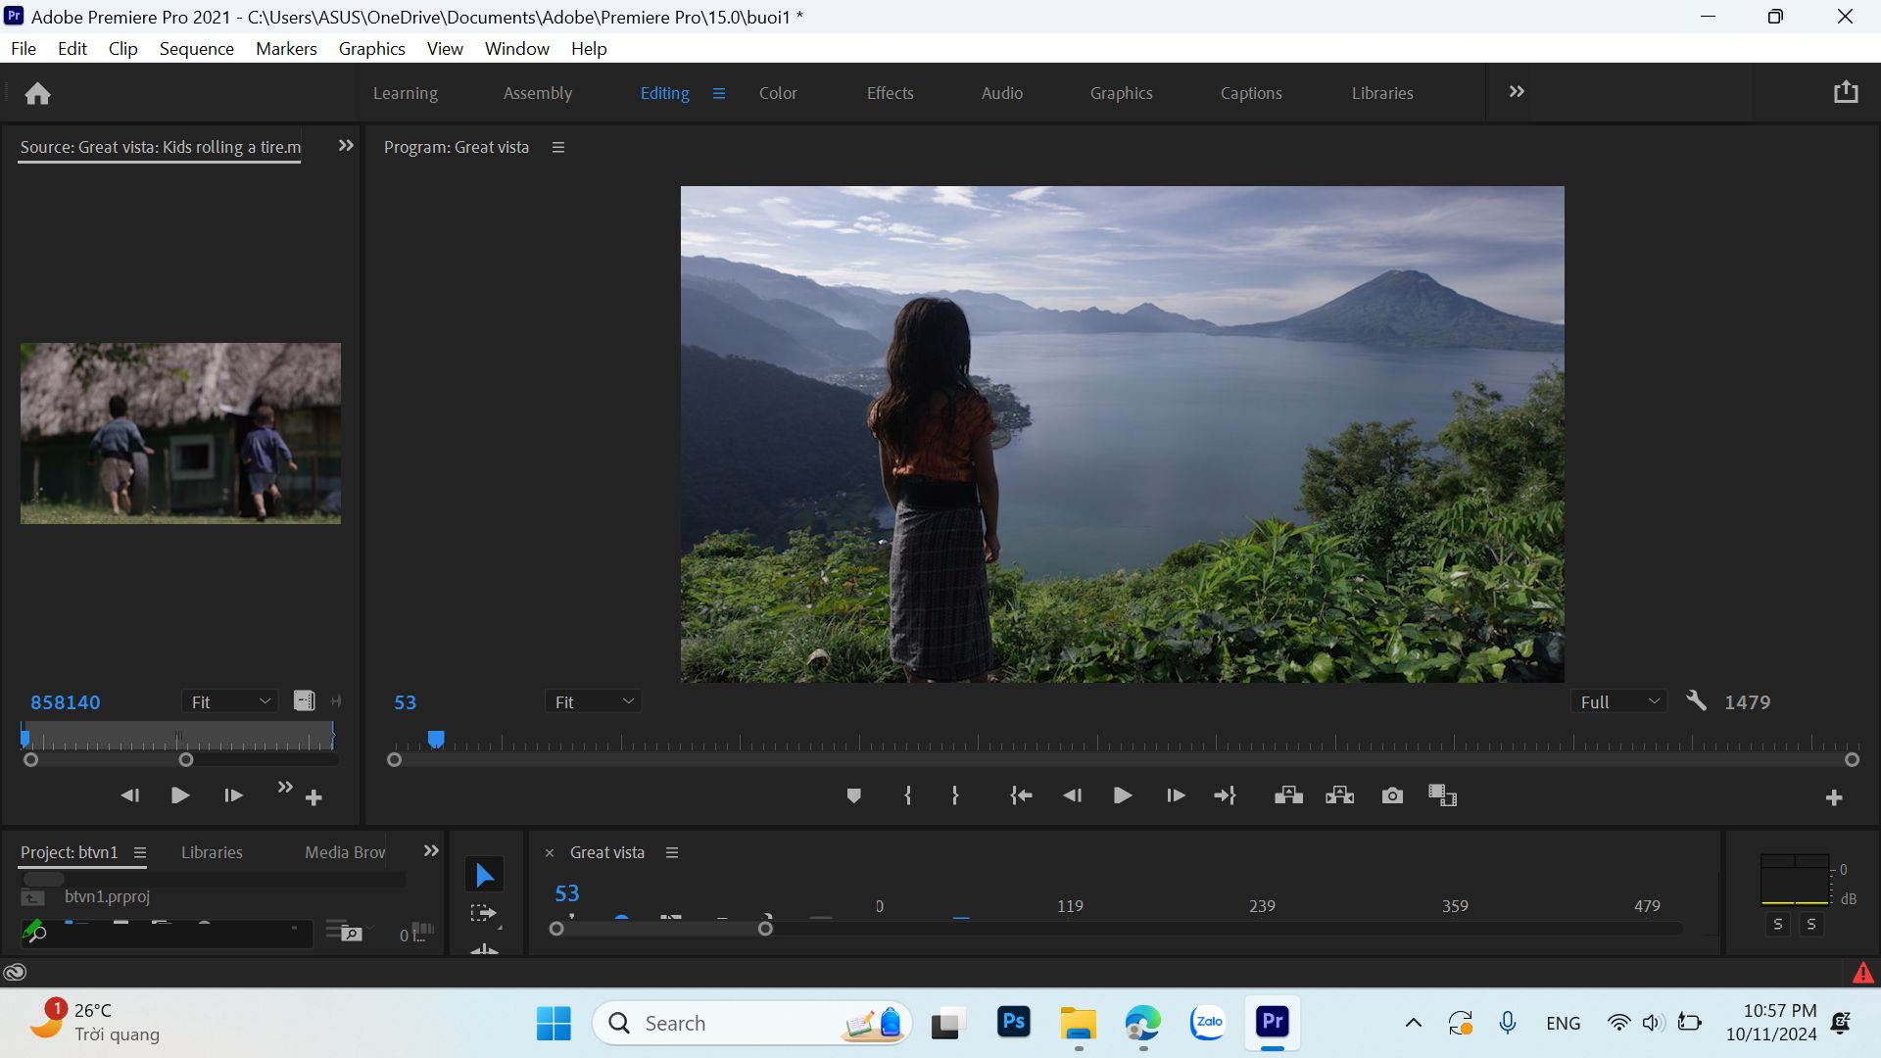This screenshot has width=1881, height=1058.
Task: Play the Source monitor clip
Action: [x=180, y=796]
